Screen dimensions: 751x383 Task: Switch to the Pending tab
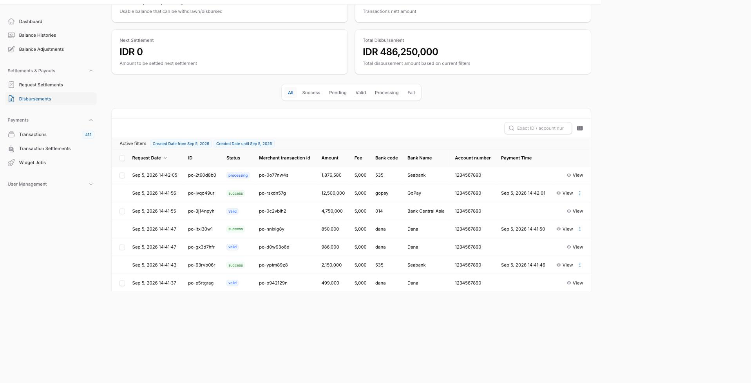click(338, 93)
